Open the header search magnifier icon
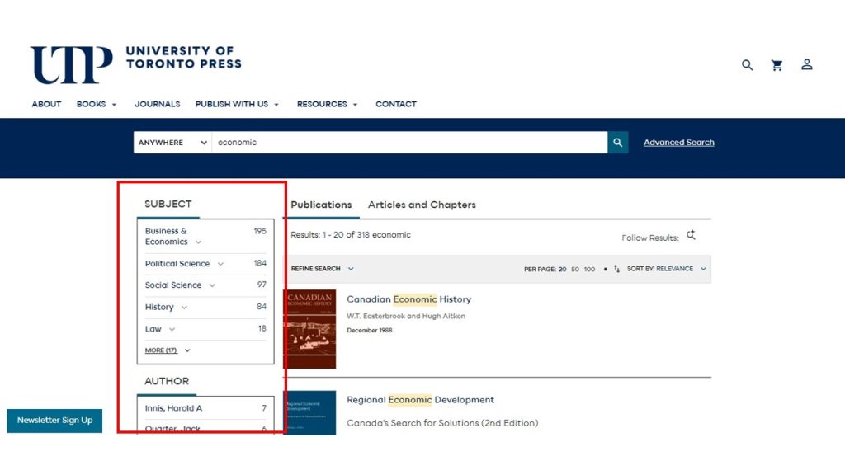Viewport: 845px width, 475px height. pos(747,65)
